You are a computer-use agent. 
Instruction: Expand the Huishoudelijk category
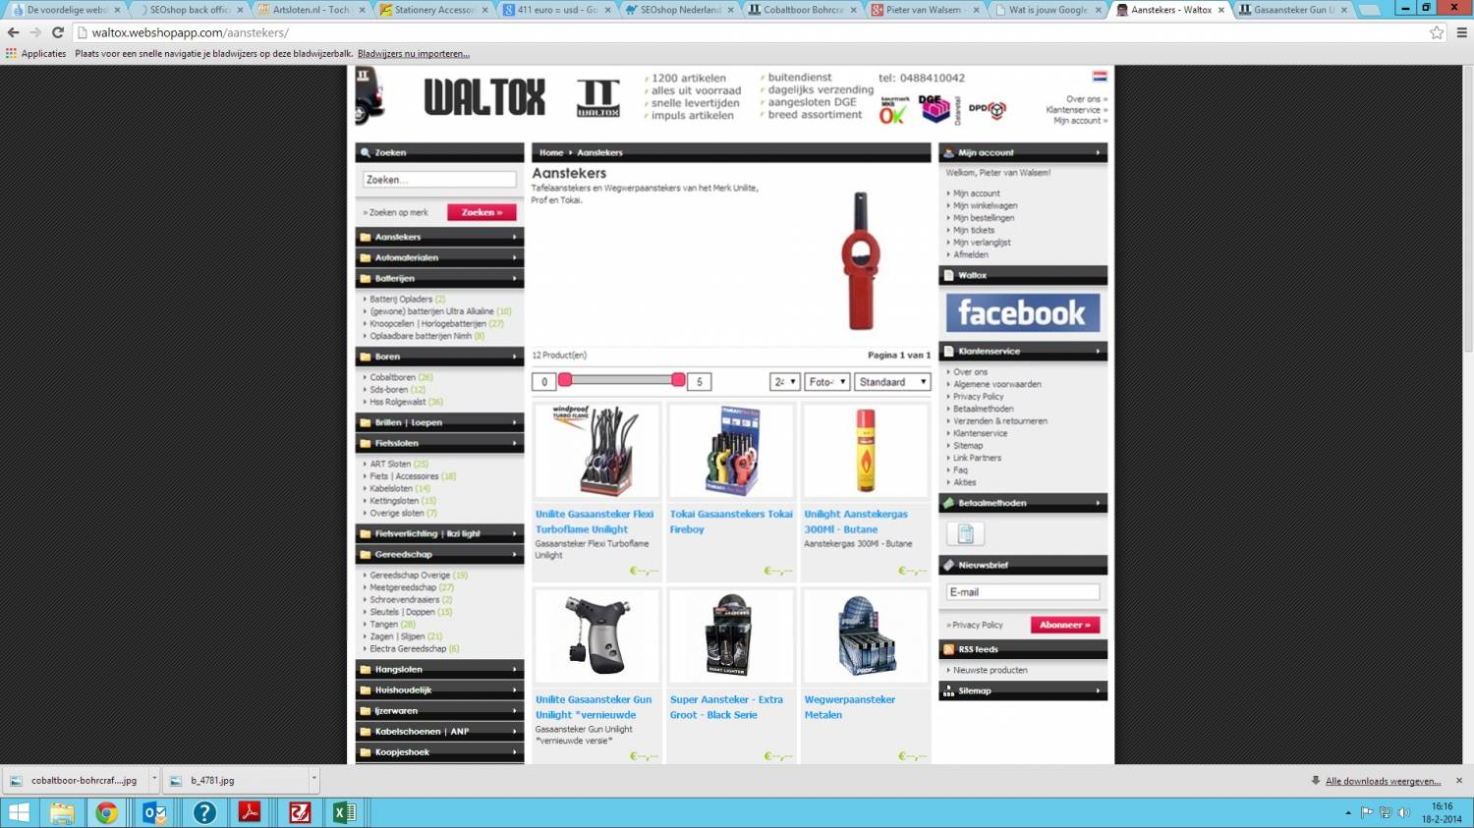pyautogui.click(x=439, y=690)
